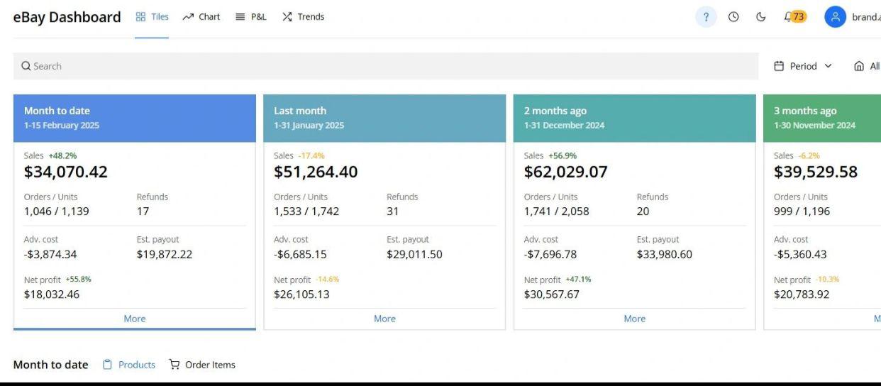Screen dimensions: 881x386
Task: Click adv. cost -$3,874.34
Action: point(50,254)
